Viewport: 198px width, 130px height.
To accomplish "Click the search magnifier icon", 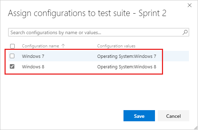I will click(x=185, y=32).
